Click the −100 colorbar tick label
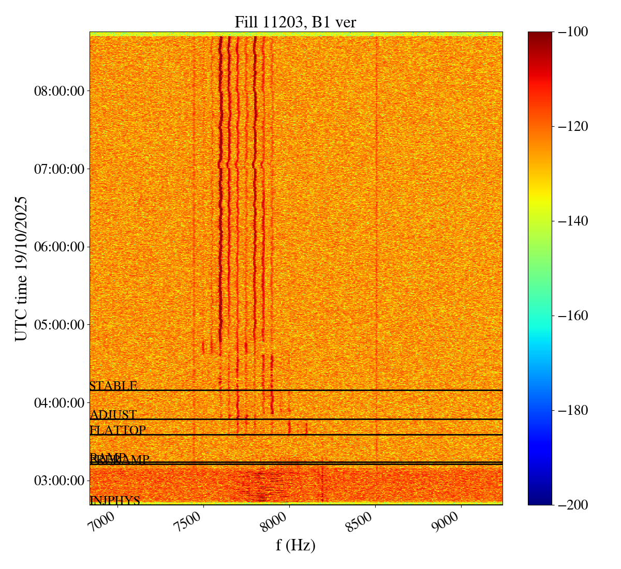The width and height of the screenshot is (621, 569). pyautogui.click(x=573, y=32)
